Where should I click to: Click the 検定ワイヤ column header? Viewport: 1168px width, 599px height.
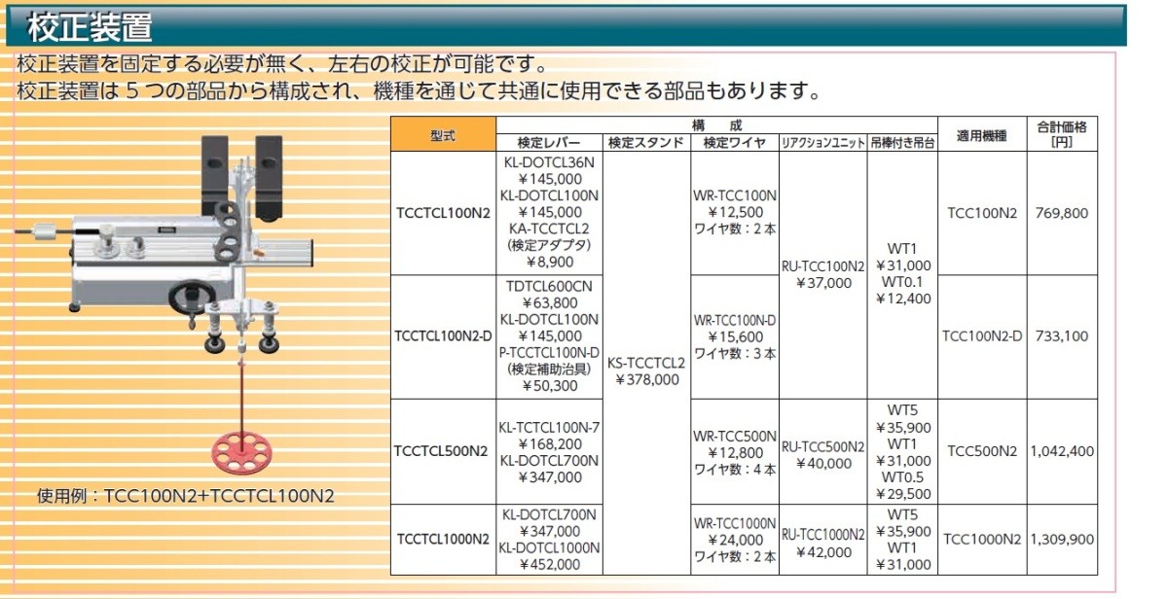(x=735, y=143)
